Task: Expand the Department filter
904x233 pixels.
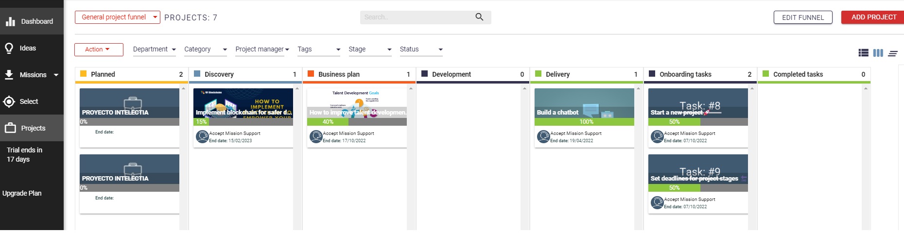Action: click(x=154, y=50)
